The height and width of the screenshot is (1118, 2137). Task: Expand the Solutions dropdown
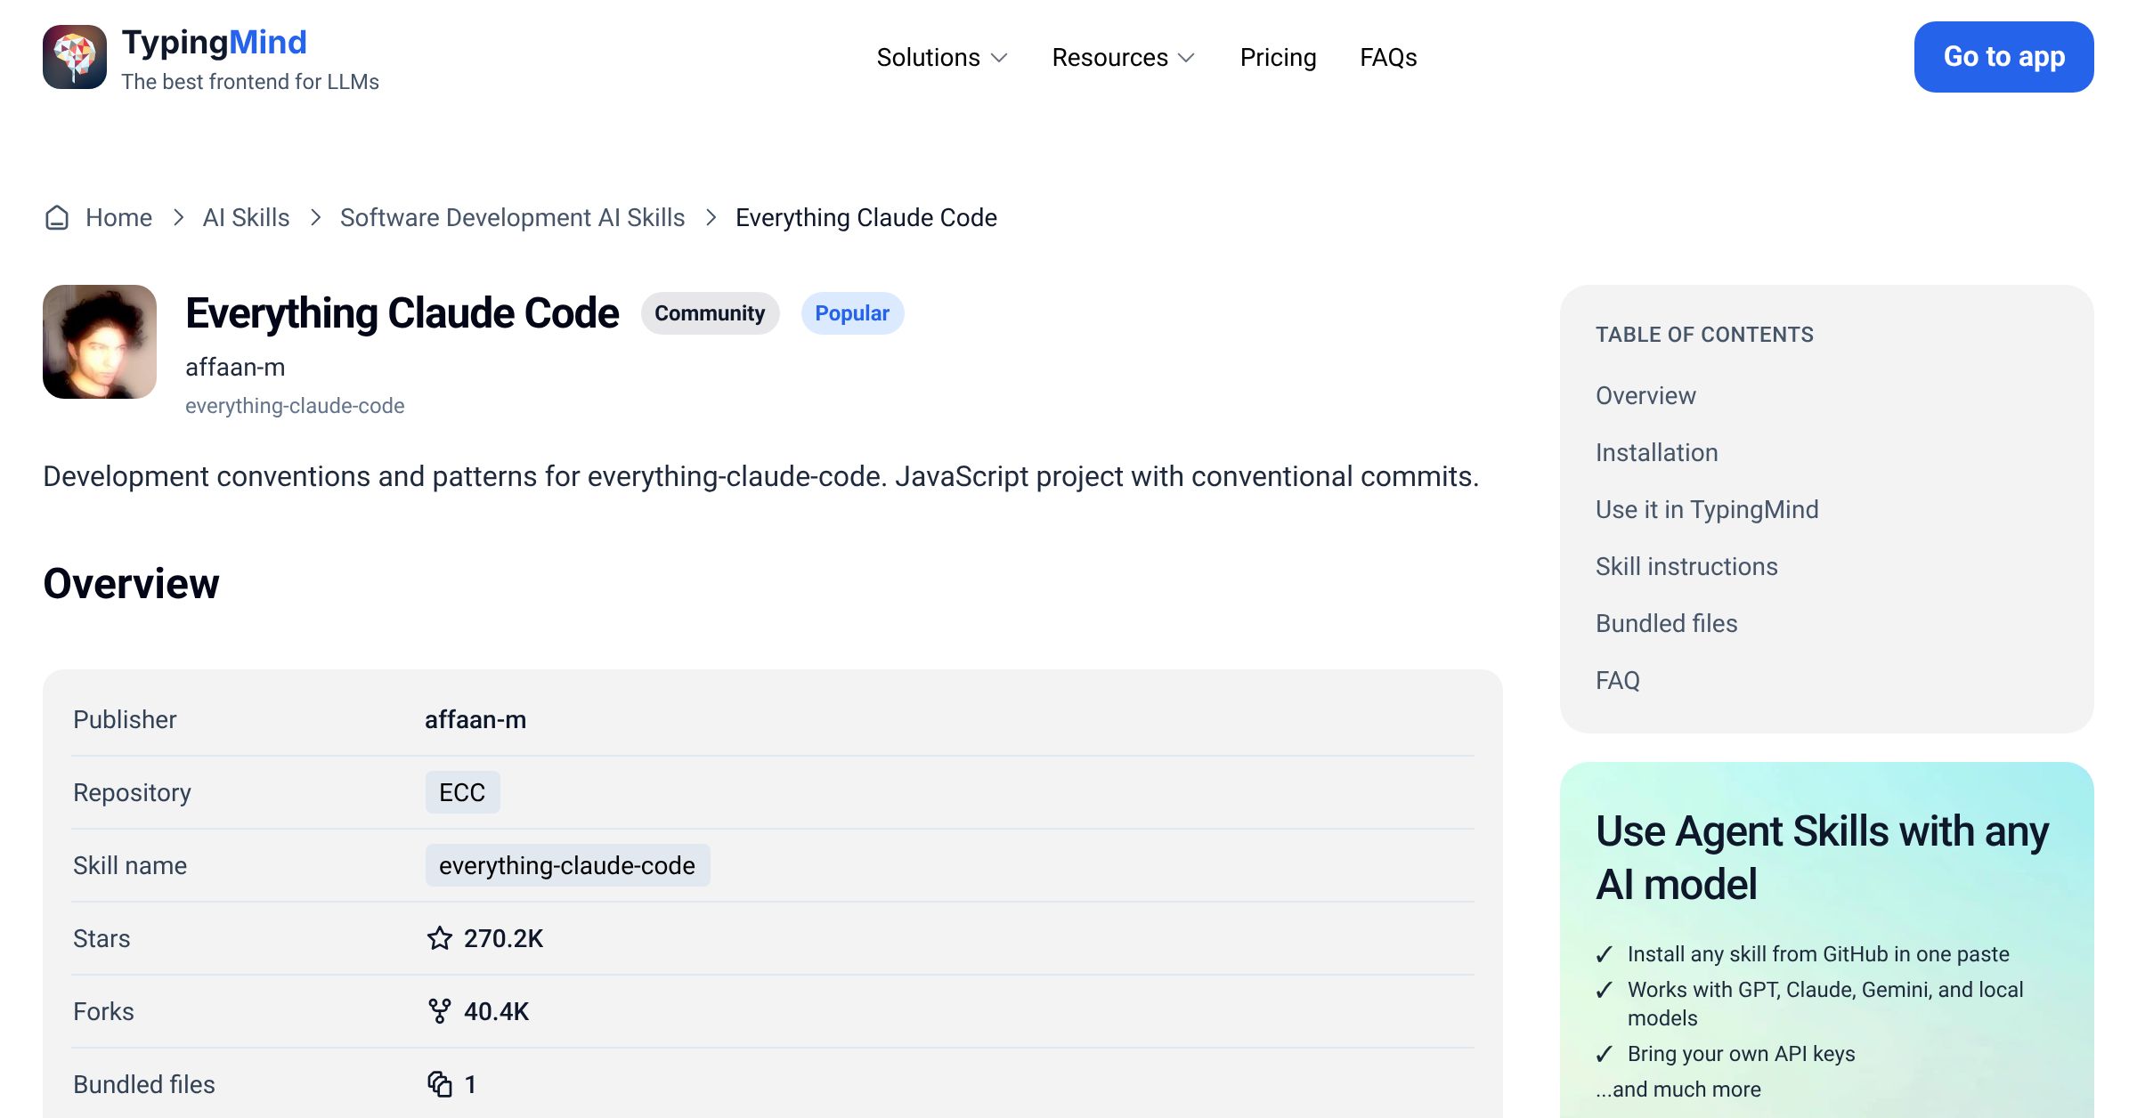[942, 57]
